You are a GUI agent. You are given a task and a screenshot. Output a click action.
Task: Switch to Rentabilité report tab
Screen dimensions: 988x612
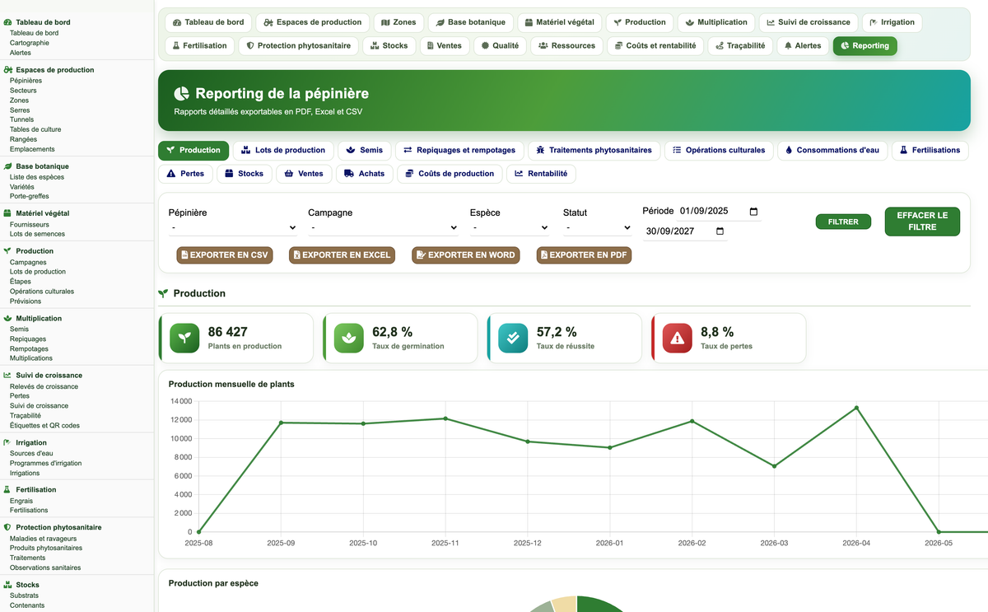[541, 173]
